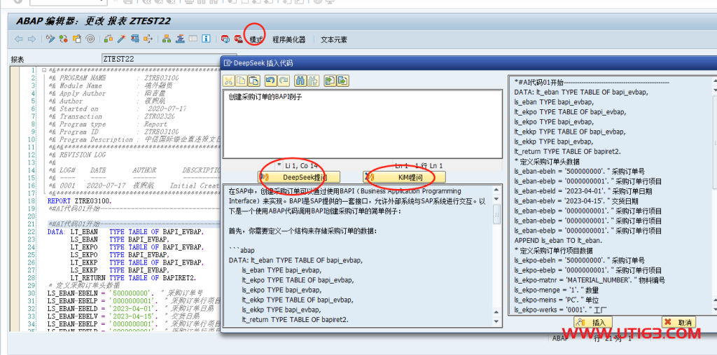This screenshot has width=717, height=355.
Task: Toggle display/change mode icon
Action: pyautogui.click(x=50, y=39)
